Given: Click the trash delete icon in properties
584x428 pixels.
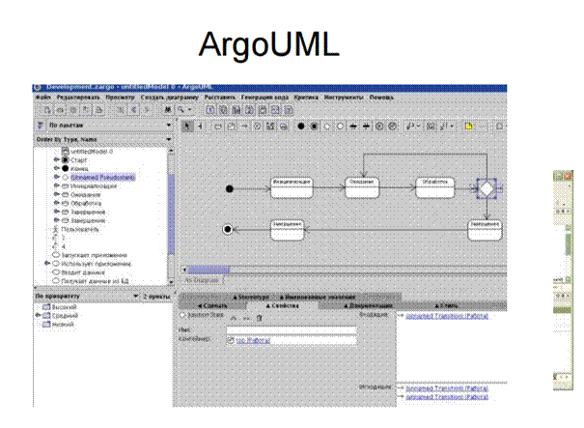Looking at the screenshot, I should (x=260, y=318).
